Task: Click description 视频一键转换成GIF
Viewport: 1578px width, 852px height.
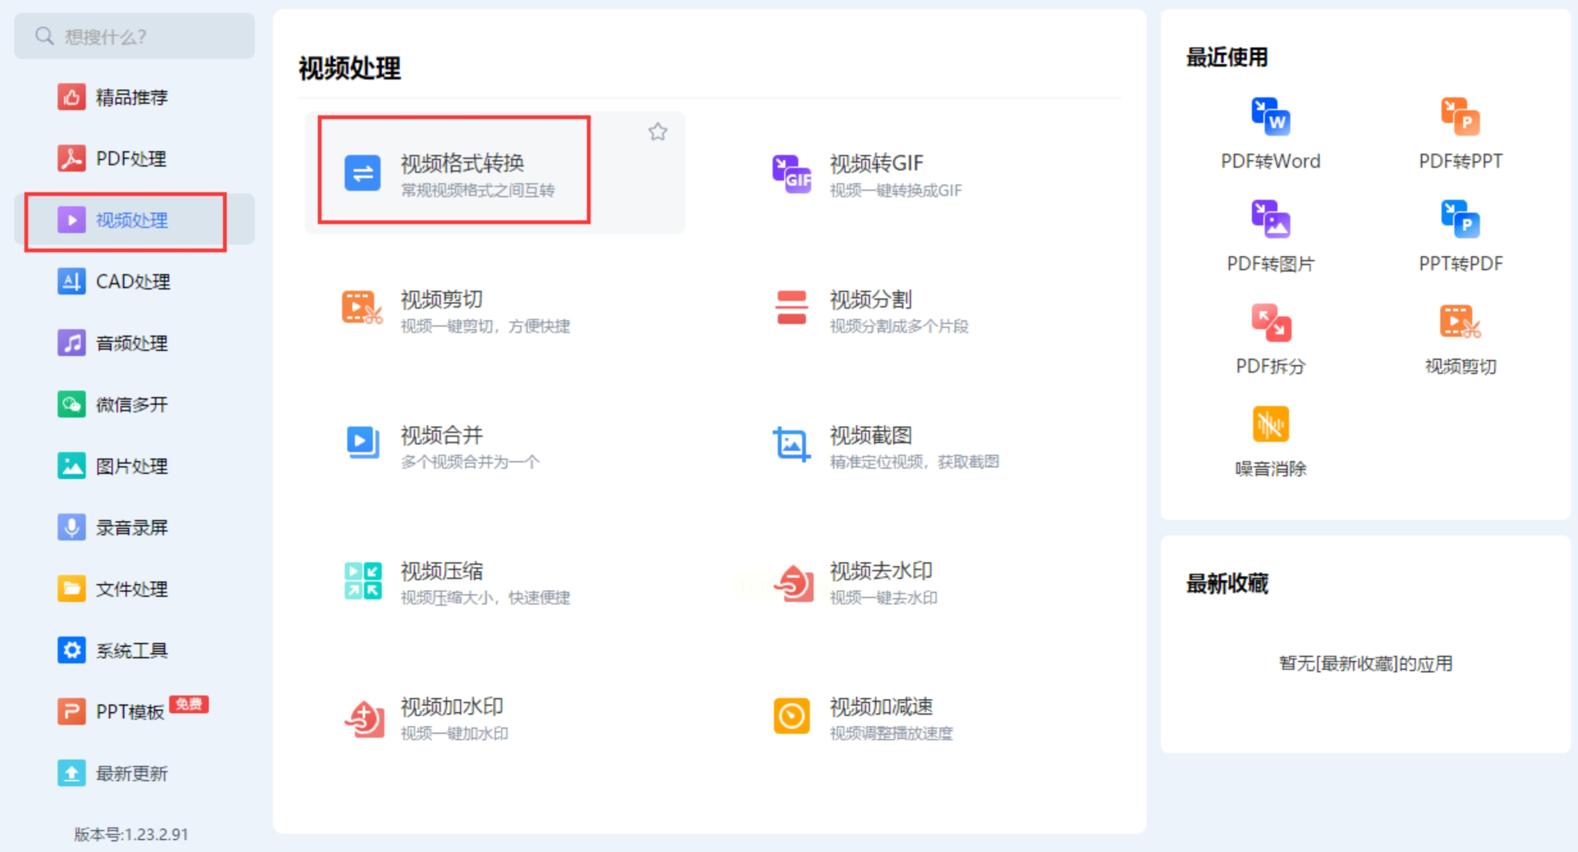Action: pos(896,190)
